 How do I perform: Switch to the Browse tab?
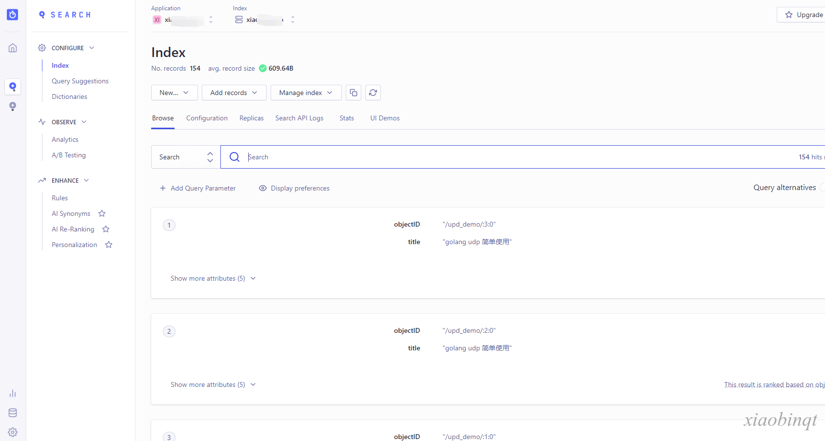click(163, 118)
